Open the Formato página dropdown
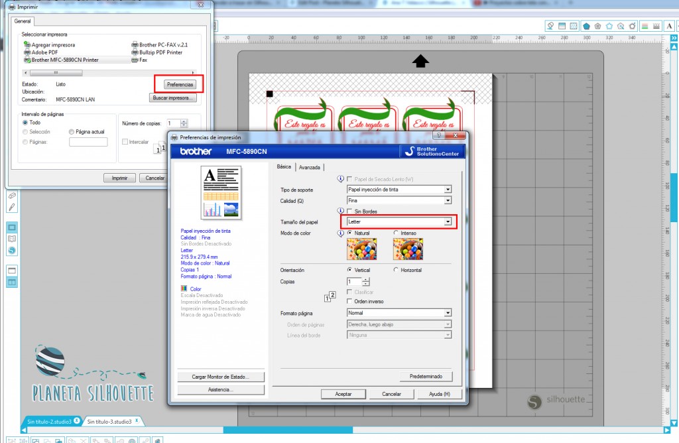679x443 pixels. click(x=399, y=312)
